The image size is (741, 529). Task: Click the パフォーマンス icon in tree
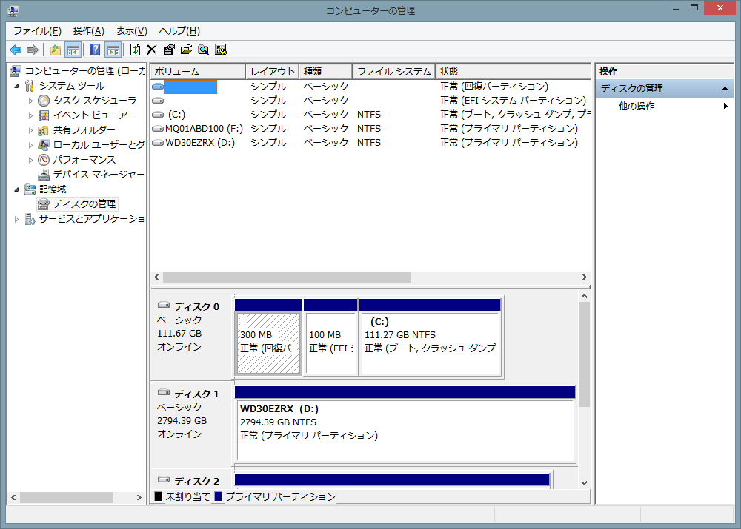[44, 160]
